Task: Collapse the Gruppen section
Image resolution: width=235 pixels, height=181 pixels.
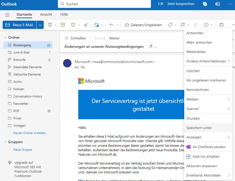Action: click(5, 142)
